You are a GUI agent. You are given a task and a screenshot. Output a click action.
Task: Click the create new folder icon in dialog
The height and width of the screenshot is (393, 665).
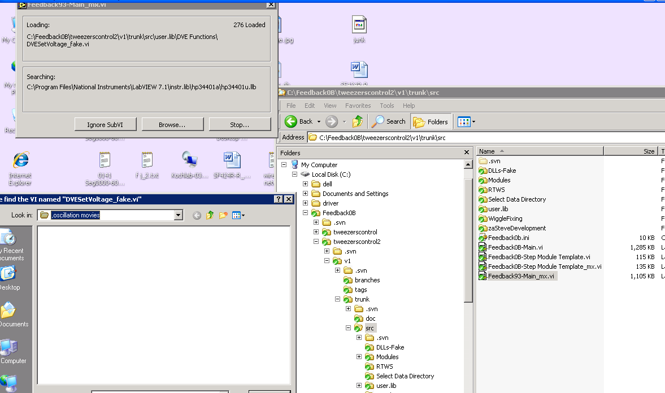pyautogui.click(x=223, y=215)
